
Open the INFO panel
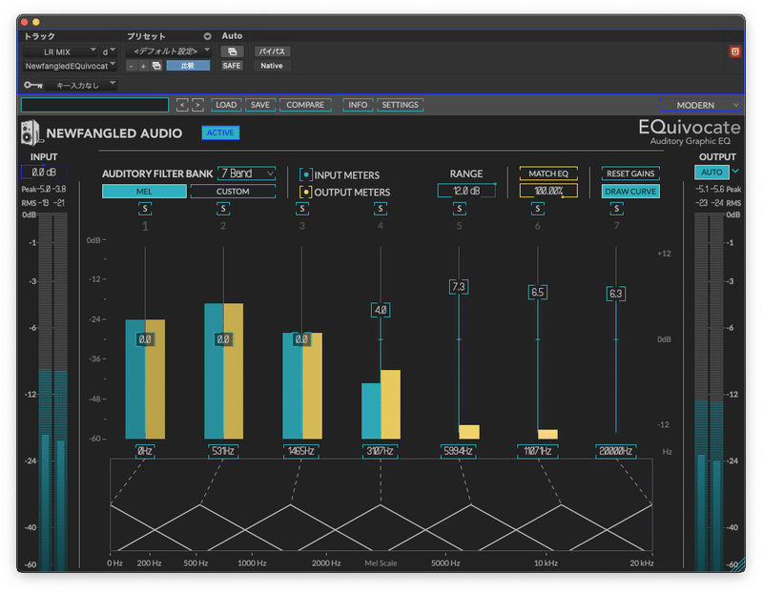pos(358,105)
